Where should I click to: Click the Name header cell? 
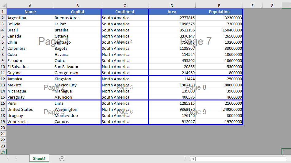click(30, 12)
